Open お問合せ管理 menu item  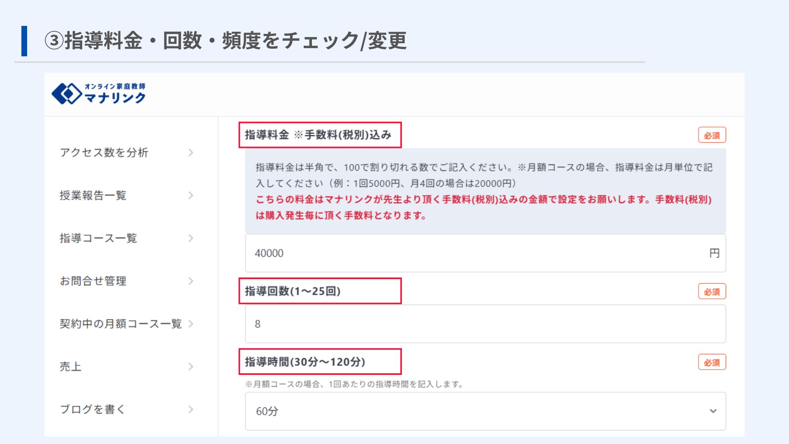127,281
